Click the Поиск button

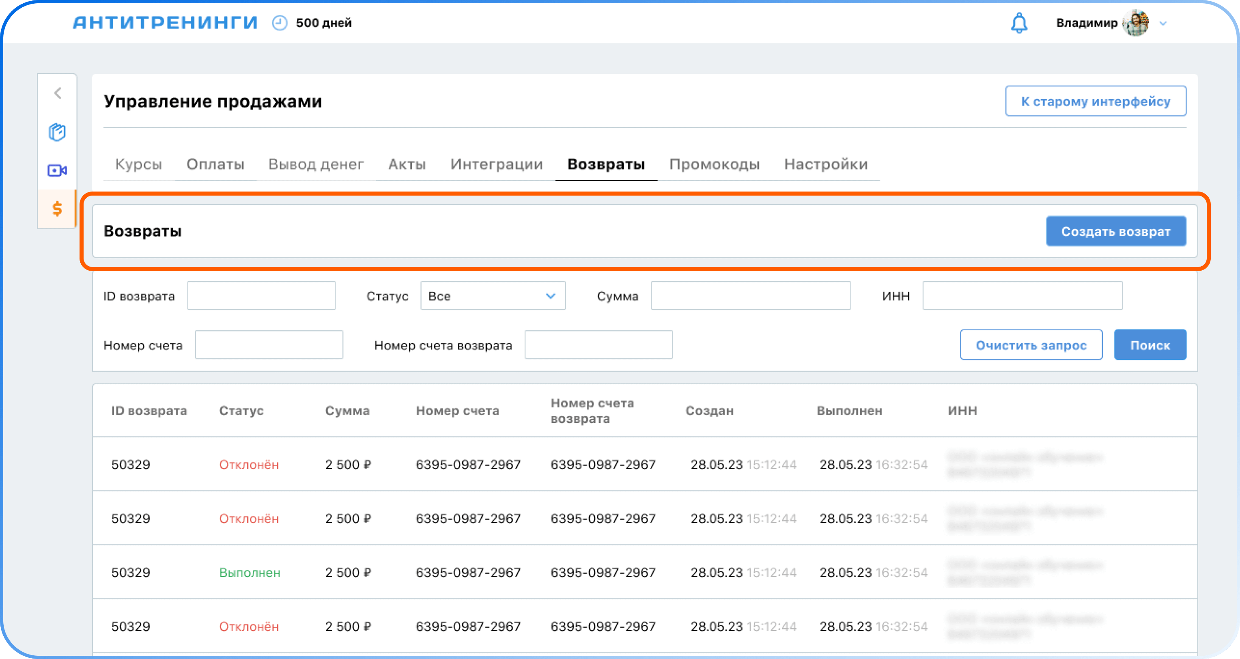(1150, 345)
